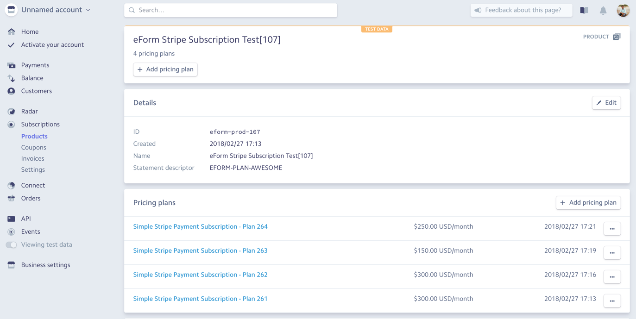636x319 pixels.
Task: Click the 4 pricing plans text
Action: coord(154,54)
